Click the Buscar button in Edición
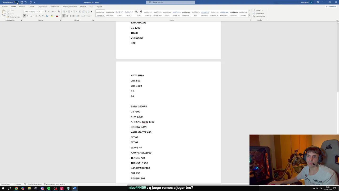The height and width of the screenshot is (191, 339). tap(257, 10)
